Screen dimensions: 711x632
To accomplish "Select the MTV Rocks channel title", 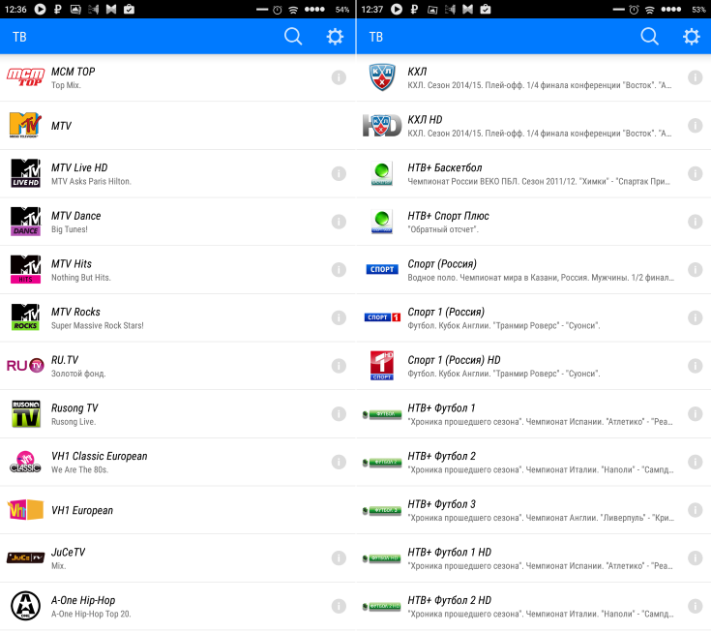I will [75, 313].
